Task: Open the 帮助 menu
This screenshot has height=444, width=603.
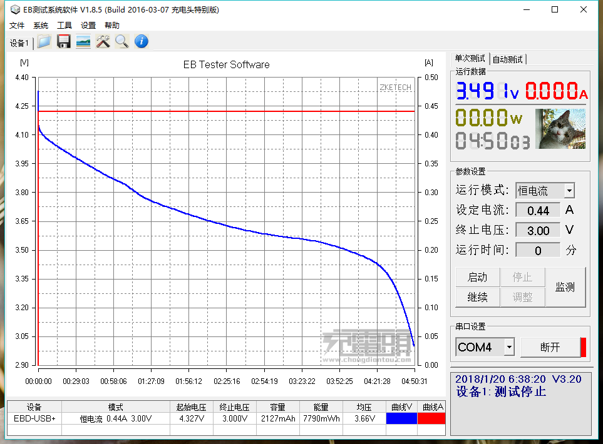Action: tap(112, 26)
